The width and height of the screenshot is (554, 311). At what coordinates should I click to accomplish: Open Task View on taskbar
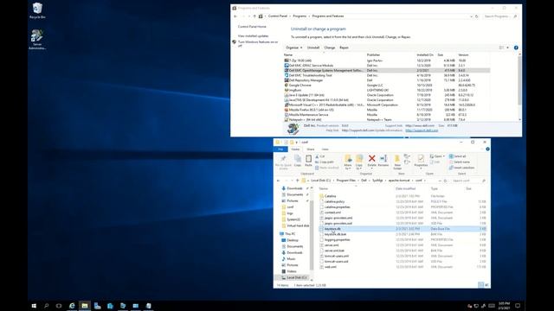59,306
